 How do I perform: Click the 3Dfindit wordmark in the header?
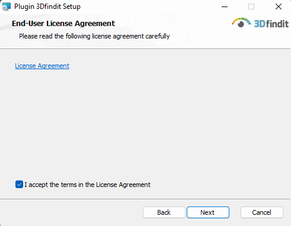point(271,24)
